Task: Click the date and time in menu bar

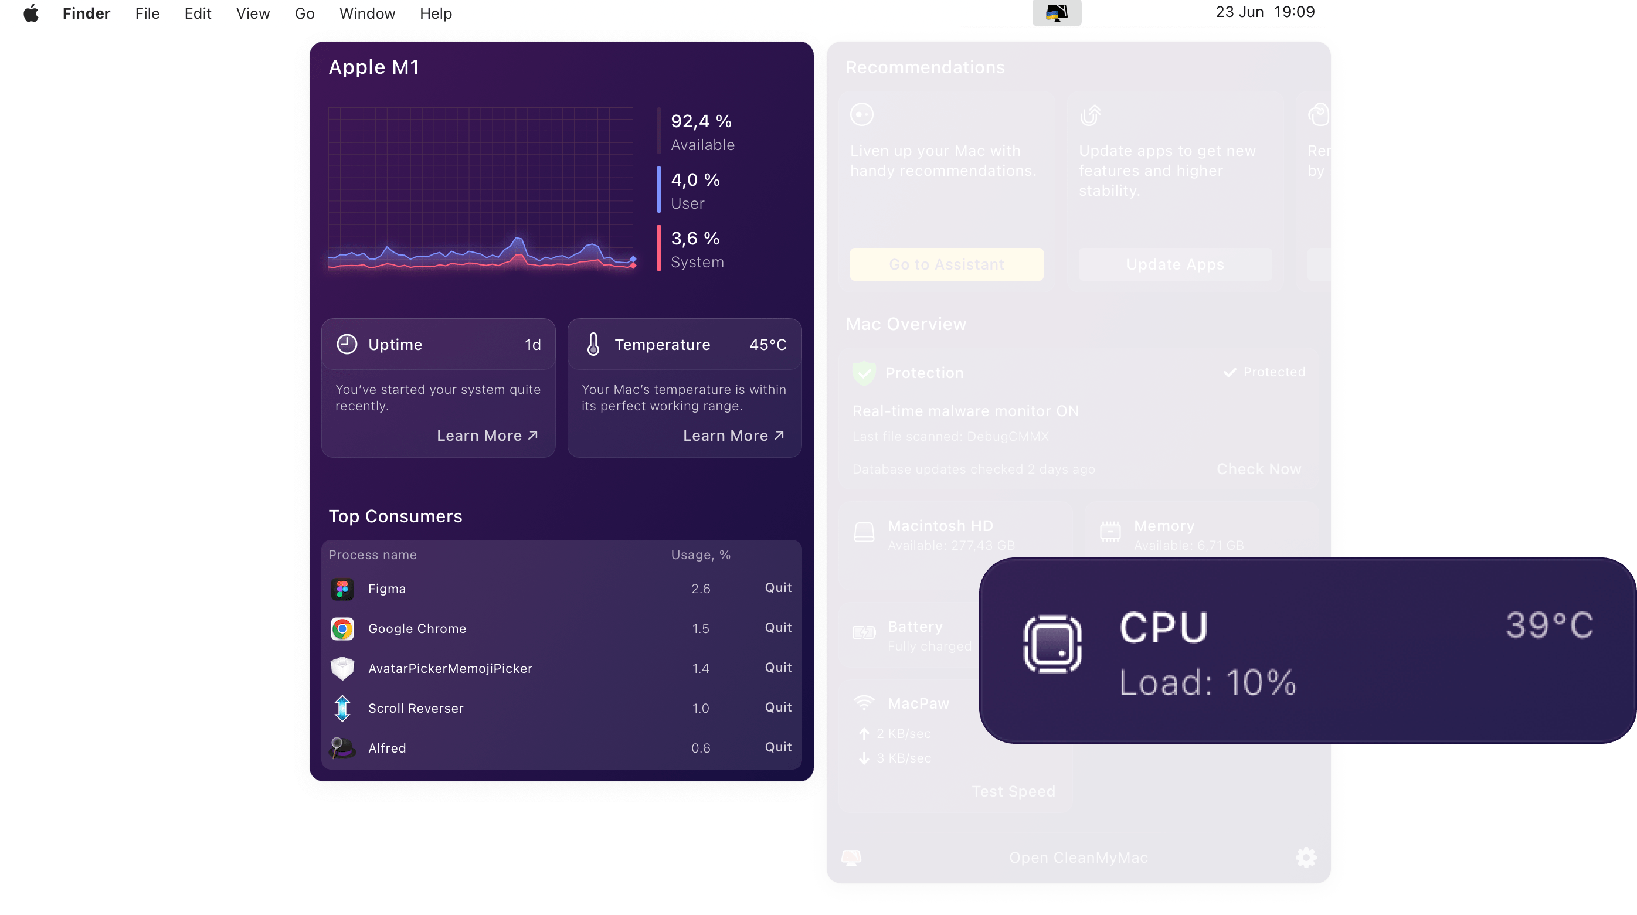Action: tap(1265, 12)
